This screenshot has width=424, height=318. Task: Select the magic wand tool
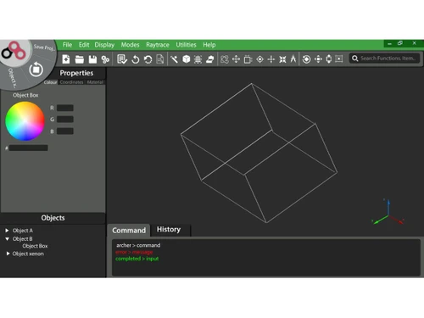click(174, 59)
